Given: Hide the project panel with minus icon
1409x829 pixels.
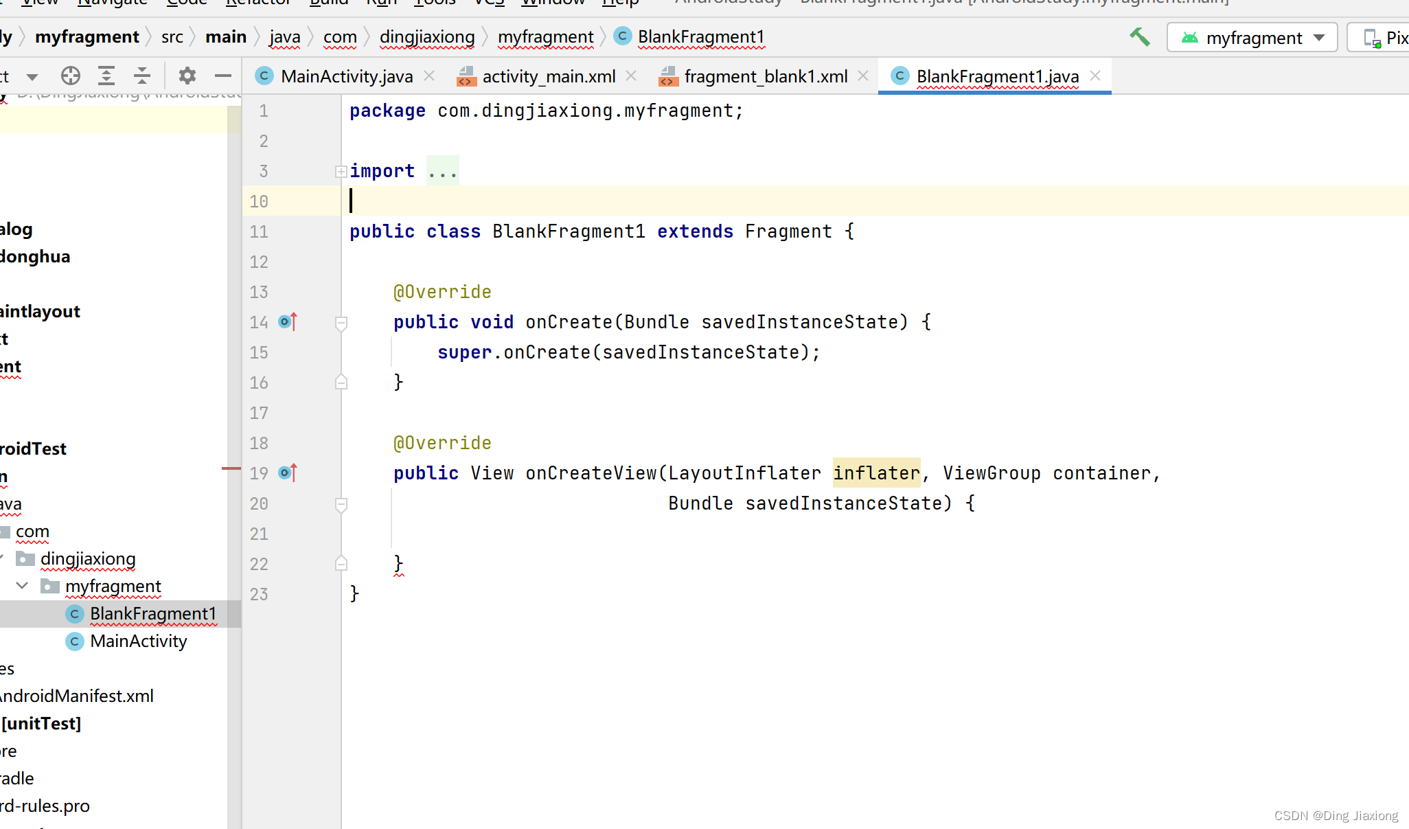Looking at the screenshot, I should [x=222, y=76].
